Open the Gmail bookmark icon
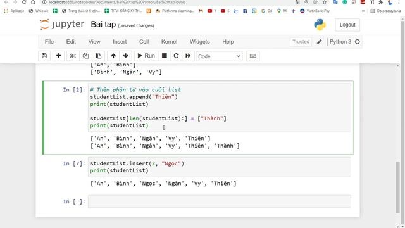The height and width of the screenshot is (228, 405). [x=201, y=11]
